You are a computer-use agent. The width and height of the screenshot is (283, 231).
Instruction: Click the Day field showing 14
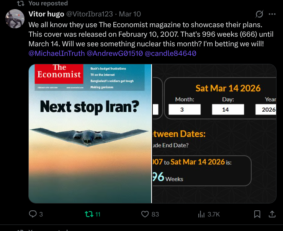[228, 109]
